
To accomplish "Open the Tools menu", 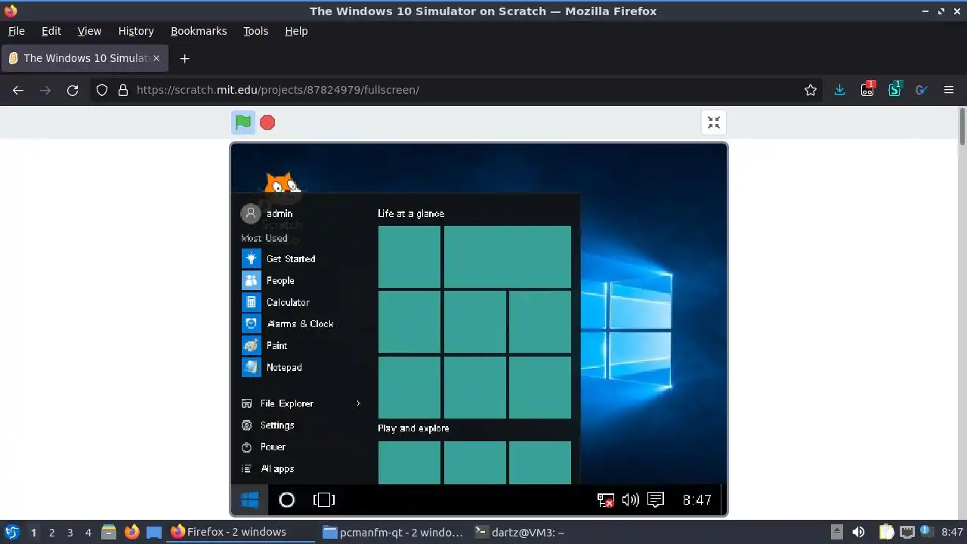I will click(x=255, y=31).
